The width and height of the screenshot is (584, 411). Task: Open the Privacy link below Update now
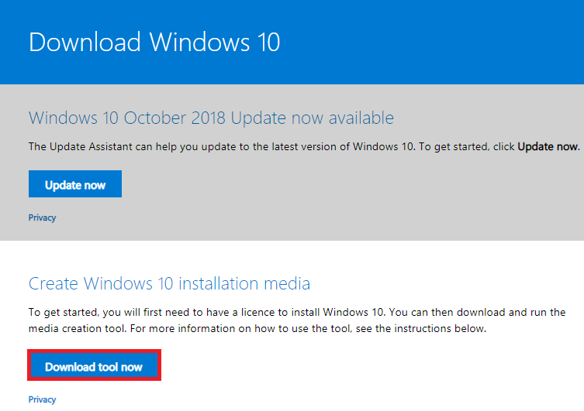[42, 217]
